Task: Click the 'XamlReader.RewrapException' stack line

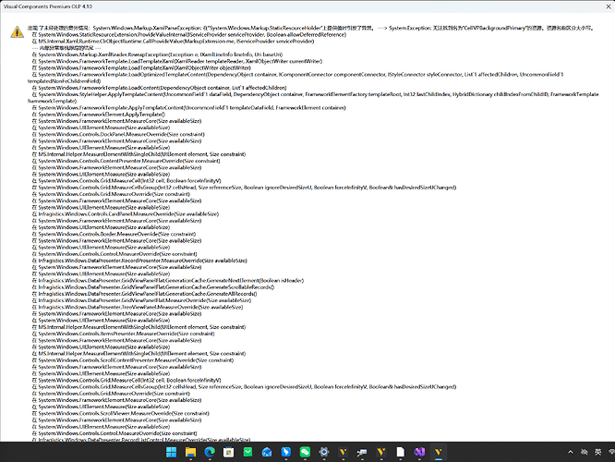Action: tap(157, 55)
